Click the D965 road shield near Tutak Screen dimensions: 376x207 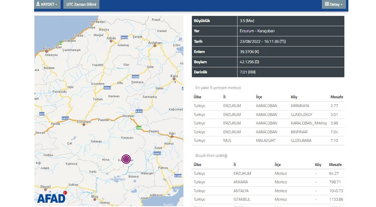click(x=157, y=153)
